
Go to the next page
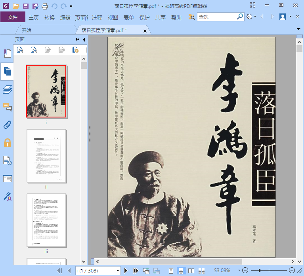[126, 270]
